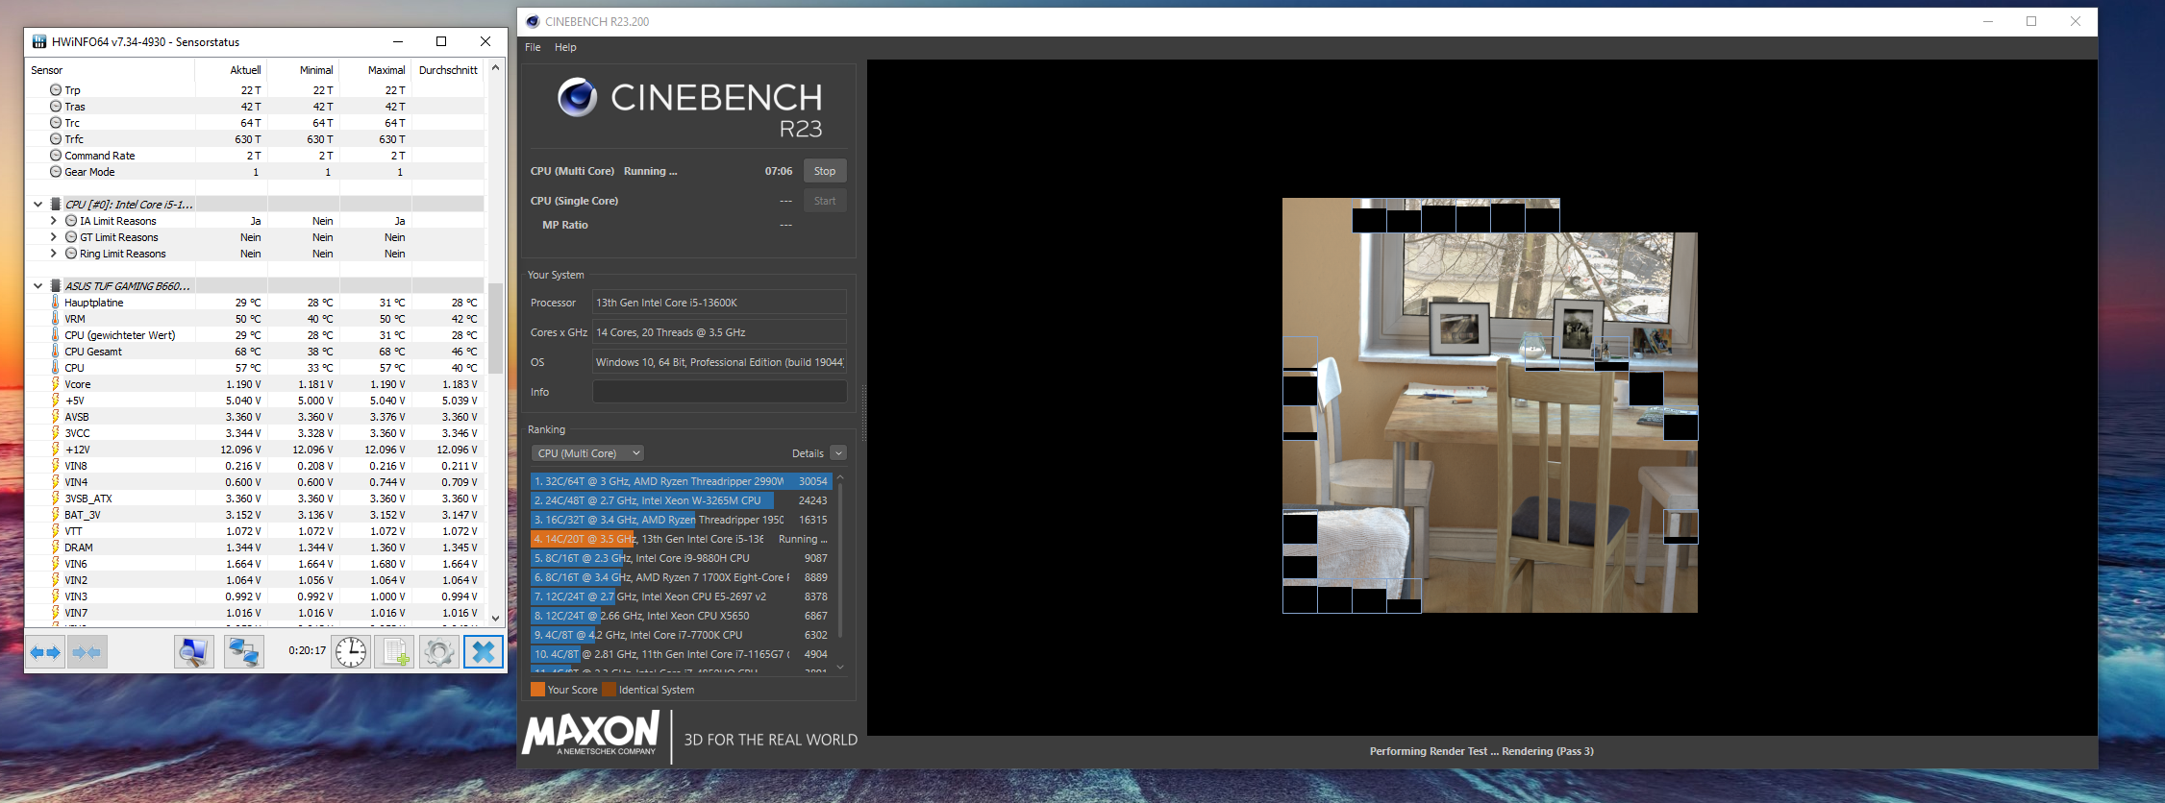Screen dimensions: 2165x803
Task: Click the Hauptplatine thermometer icon
Action: [56, 302]
